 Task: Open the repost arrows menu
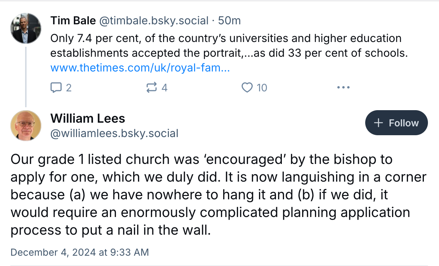tap(151, 88)
